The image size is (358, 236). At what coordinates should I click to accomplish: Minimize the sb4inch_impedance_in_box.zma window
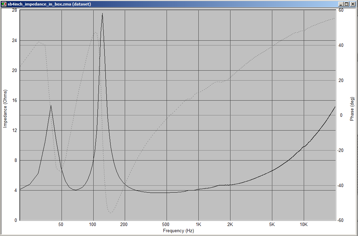[341, 4]
